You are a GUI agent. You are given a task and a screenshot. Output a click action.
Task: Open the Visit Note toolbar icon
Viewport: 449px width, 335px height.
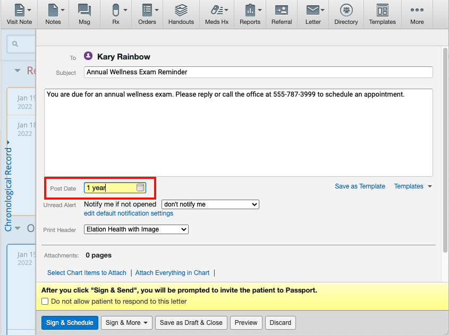point(19,10)
